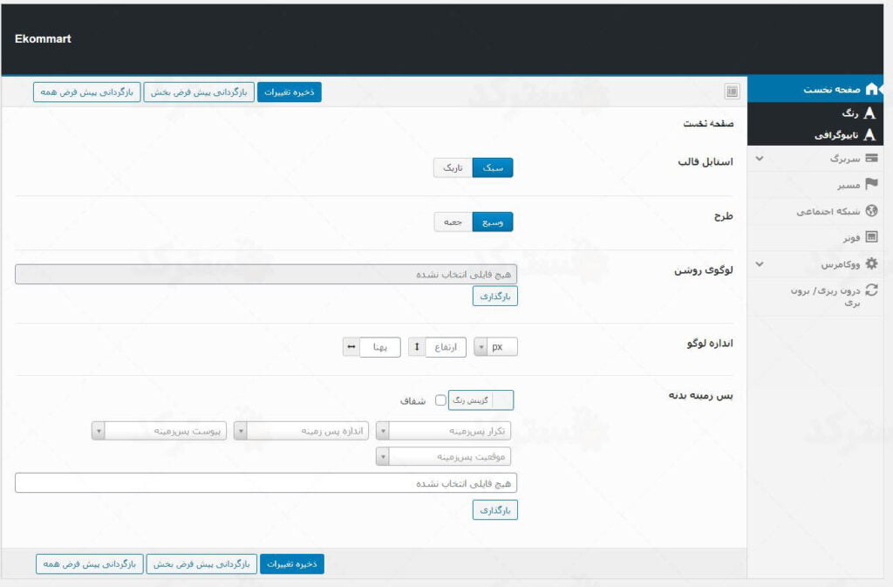Screen dimensions: 893x587
Task: Expand the سربرگ sidebar section chevron
Action: tap(759, 159)
